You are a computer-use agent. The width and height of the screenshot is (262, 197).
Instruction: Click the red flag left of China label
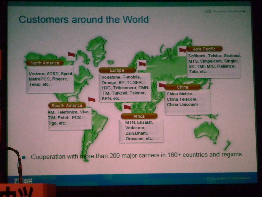[162, 85]
